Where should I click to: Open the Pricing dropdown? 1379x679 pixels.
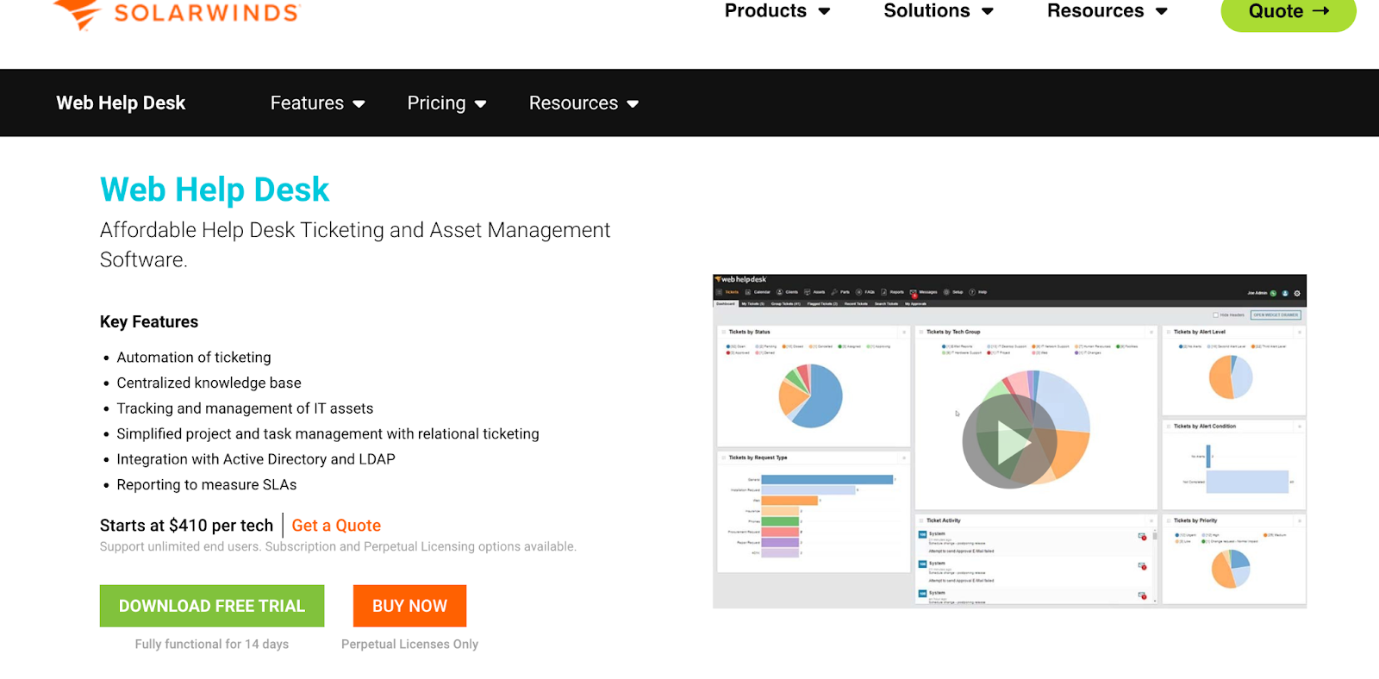(x=447, y=103)
